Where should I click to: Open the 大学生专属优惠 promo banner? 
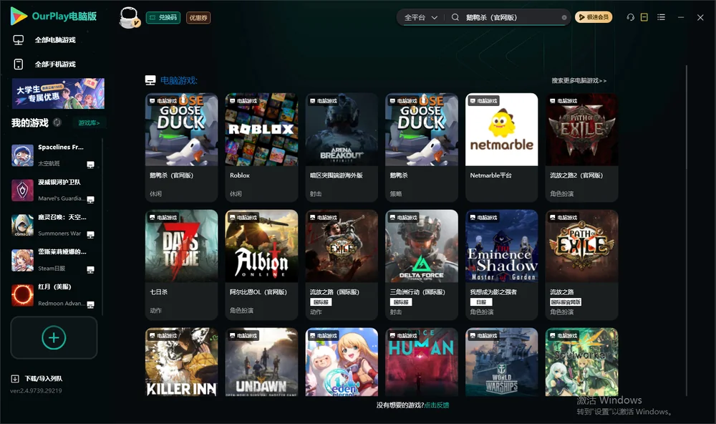tap(59, 94)
